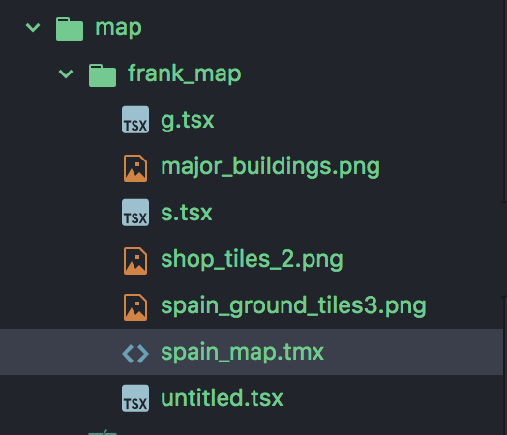
Task: Collapse the frank_map folder chevron
Action: (x=66, y=74)
